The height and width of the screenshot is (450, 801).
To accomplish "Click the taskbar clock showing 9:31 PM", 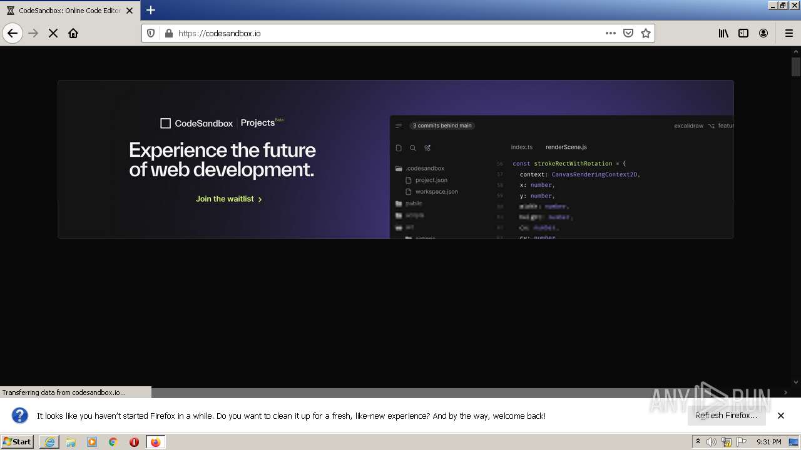I will coord(769,442).
